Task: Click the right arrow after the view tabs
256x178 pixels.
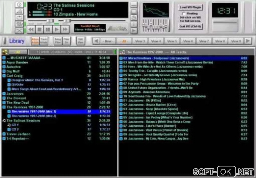Action: point(248,41)
